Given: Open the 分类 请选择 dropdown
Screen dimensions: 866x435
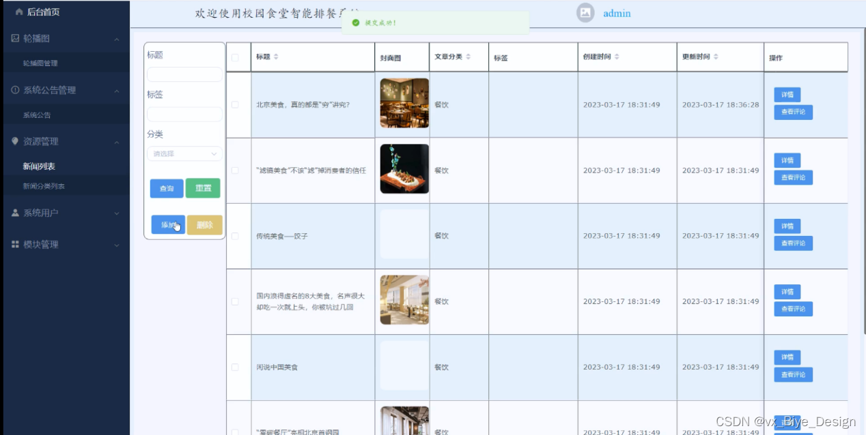Looking at the screenshot, I should pos(185,153).
